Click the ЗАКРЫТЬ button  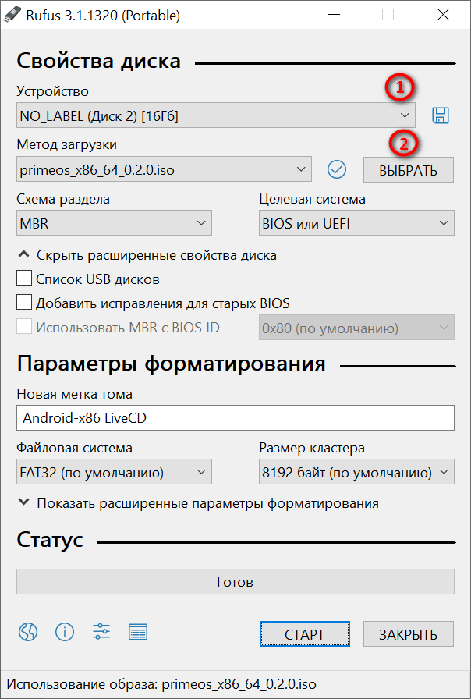coord(409,633)
